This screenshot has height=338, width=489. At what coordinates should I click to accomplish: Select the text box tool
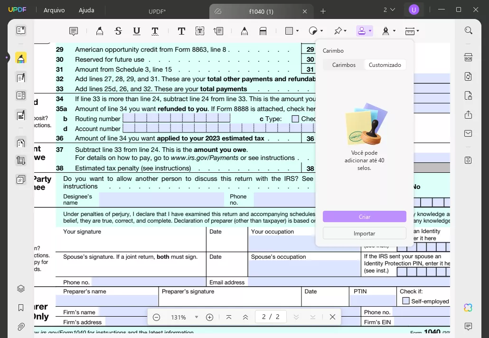coord(199,31)
